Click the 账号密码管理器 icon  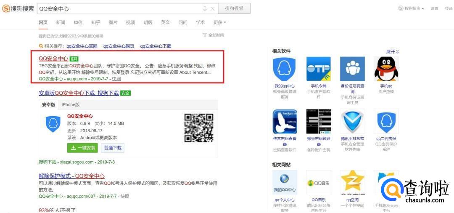tap(319, 121)
